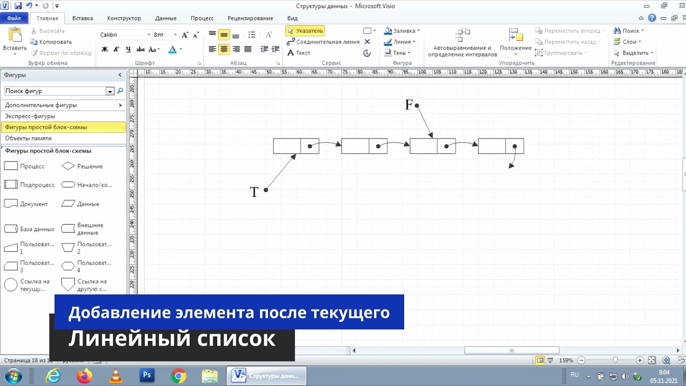Viewport: 686px width, 386px height.
Task: Open the Position (Положение) menu
Action: pyautogui.click(x=516, y=42)
